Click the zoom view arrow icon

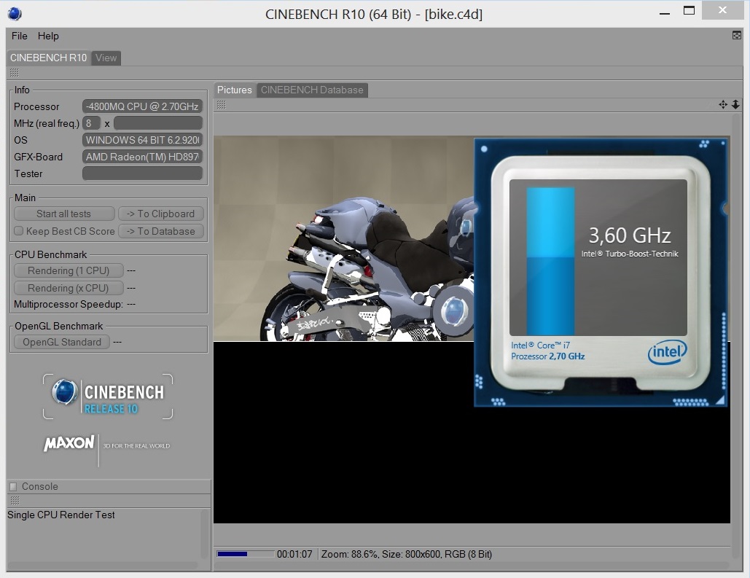[x=735, y=104]
